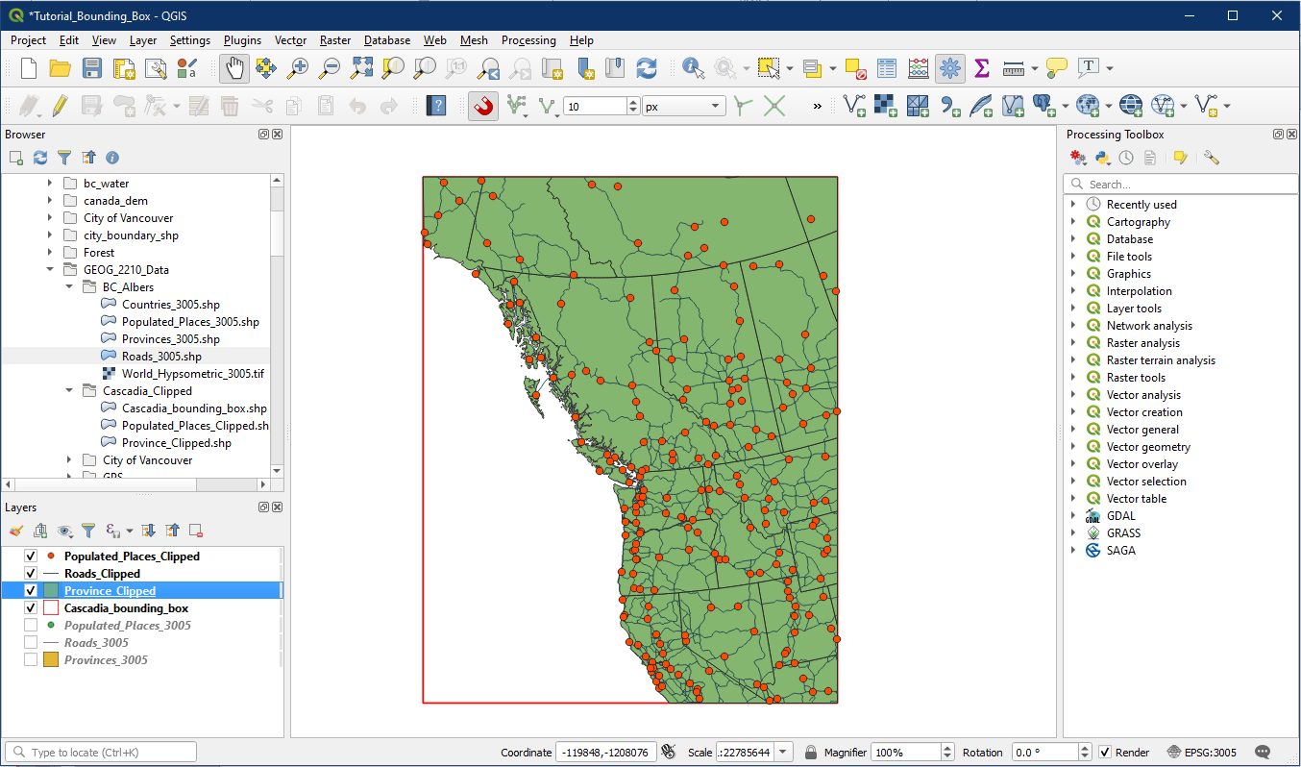
Task: Collapse the BC_Albers folder in Browser
Action: pyautogui.click(x=69, y=287)
